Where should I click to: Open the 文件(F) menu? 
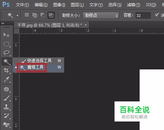(x=22, y=5)
